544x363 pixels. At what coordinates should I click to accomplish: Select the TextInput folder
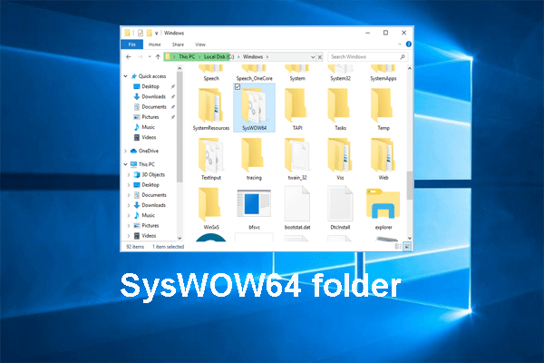tap(210, 159)
